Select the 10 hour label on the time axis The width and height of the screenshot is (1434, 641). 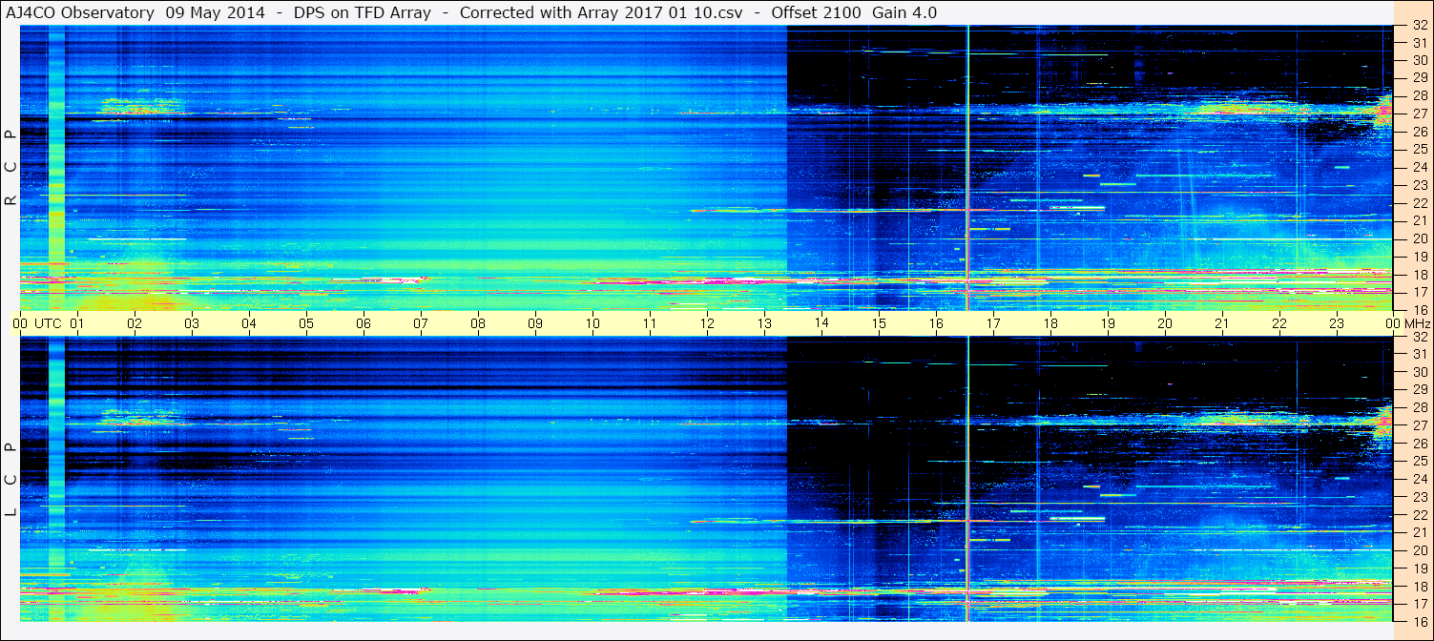(x=592, y=323)
